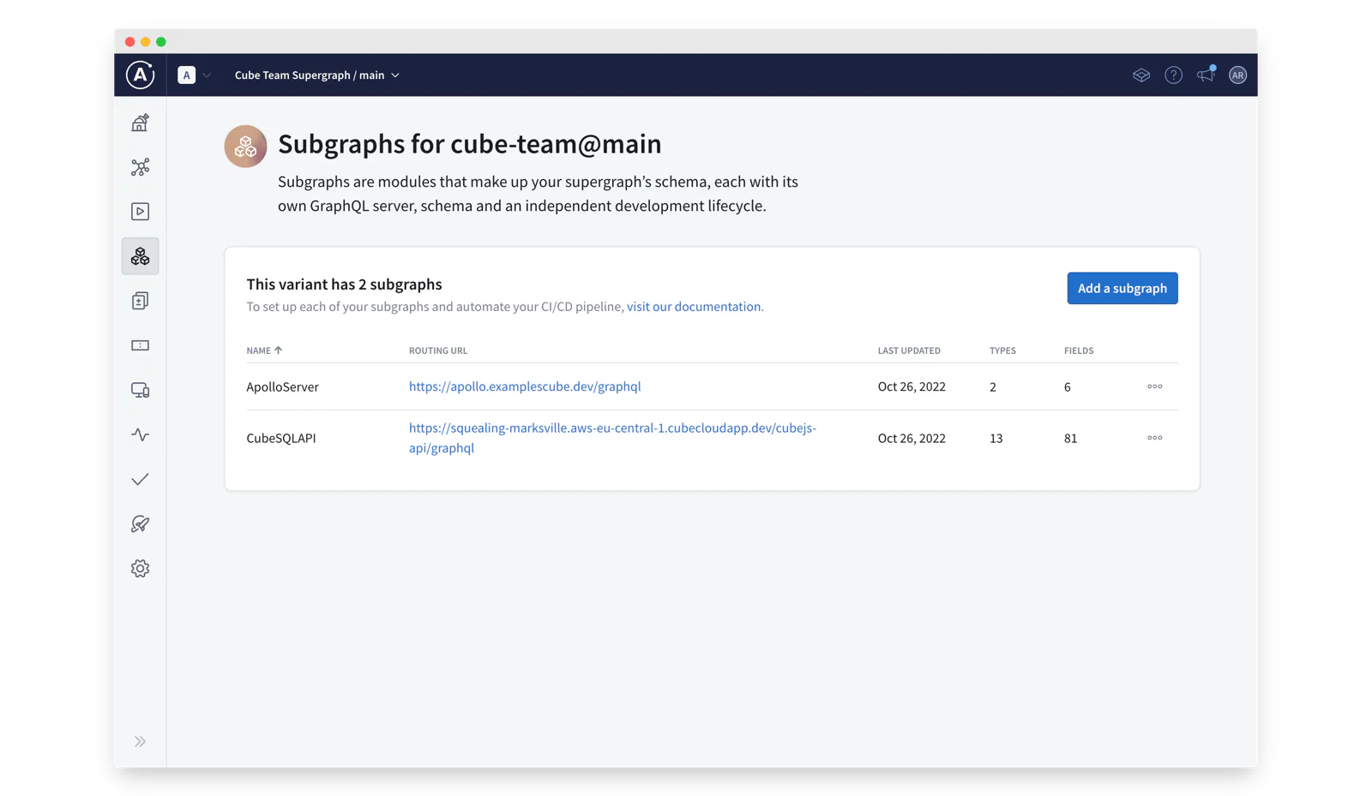Image resolution: width=1372 pixels, height=796 pixels.
Task: Open the squealing-marksville cubecloudapp routing URL
Action: 612,438
